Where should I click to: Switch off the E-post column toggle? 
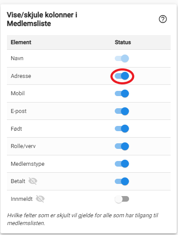pyautogui.click(x=122, y=111)
